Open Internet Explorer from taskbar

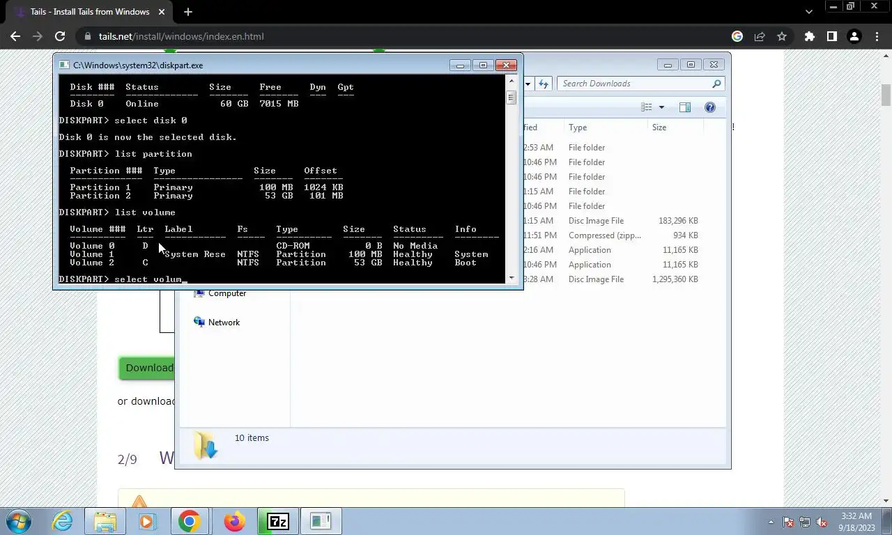point(63,521)
